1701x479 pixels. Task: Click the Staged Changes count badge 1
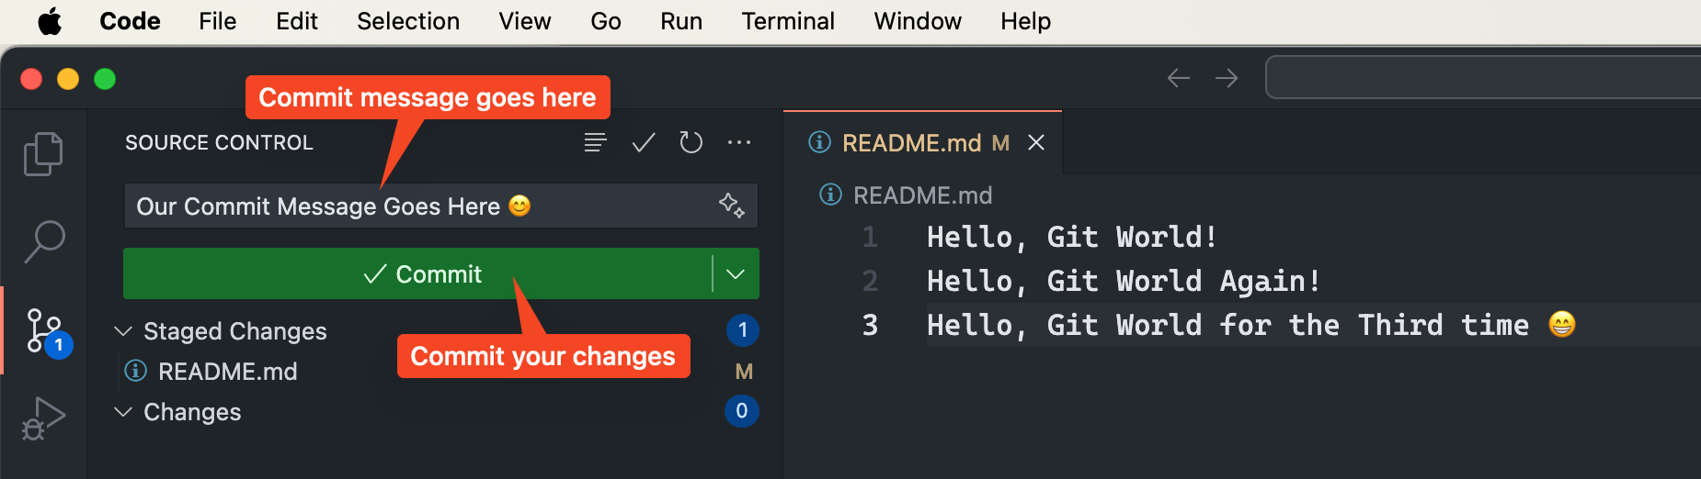coord(742,330)
